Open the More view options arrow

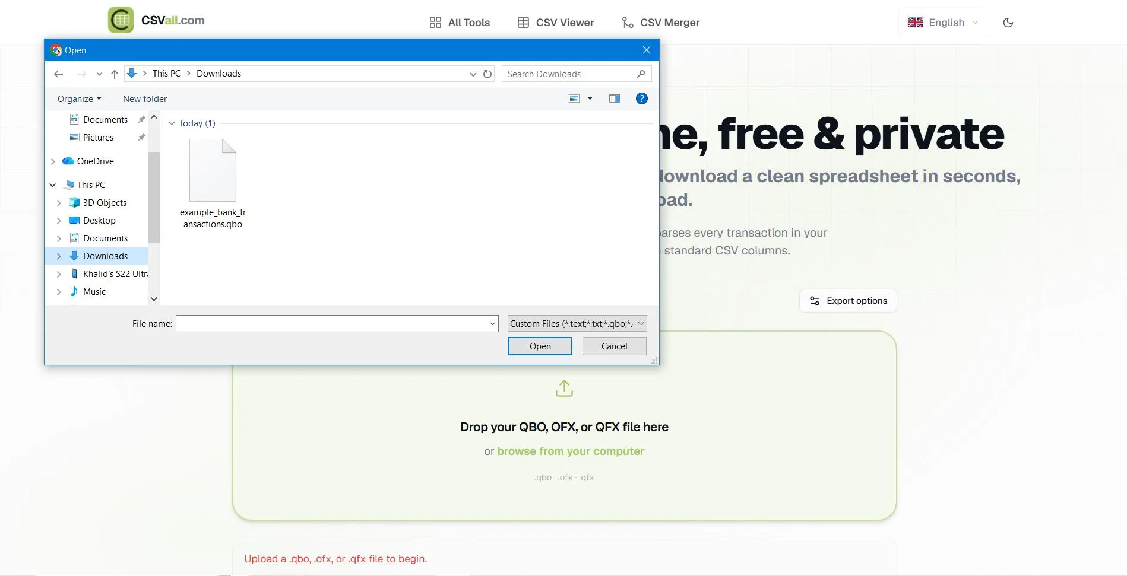click(x=590, y=98)
